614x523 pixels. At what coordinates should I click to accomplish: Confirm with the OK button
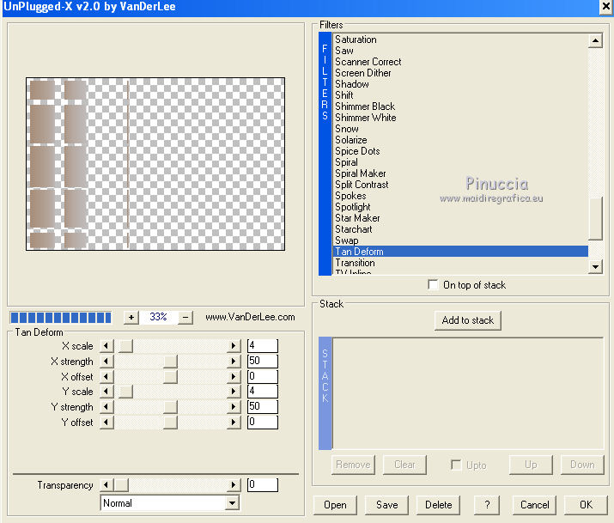[x=586, y=505]
